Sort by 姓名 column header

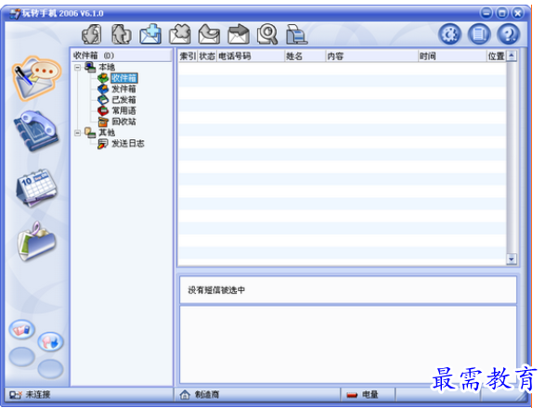305,56
